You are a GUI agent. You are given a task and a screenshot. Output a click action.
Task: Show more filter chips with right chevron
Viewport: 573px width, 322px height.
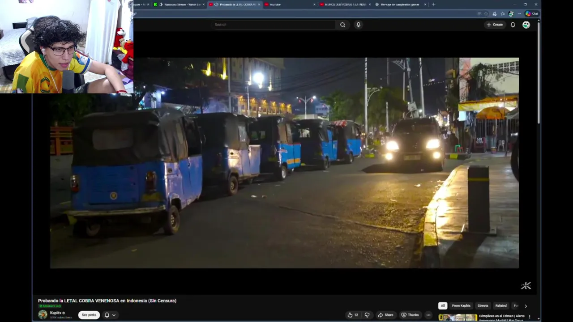[x=526, y=306]
